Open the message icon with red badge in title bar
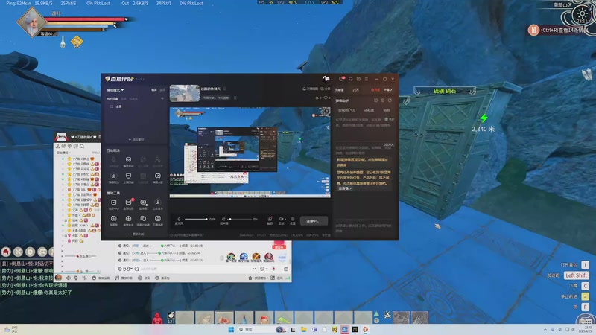The width and height of the screenshot is (596, 335). pyautogui.click(x=341, y=79)
